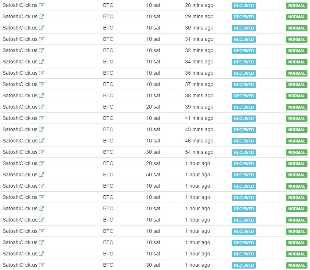Open external link icon in 37 mins ago row
Viewport: 310px width, 270px height.
click(x=42, y=85)
